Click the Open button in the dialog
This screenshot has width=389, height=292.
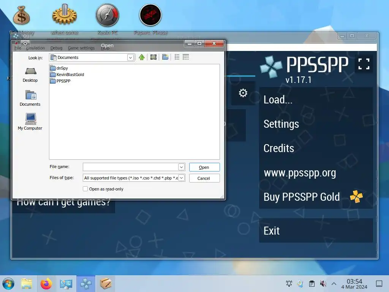coord(204,167)
